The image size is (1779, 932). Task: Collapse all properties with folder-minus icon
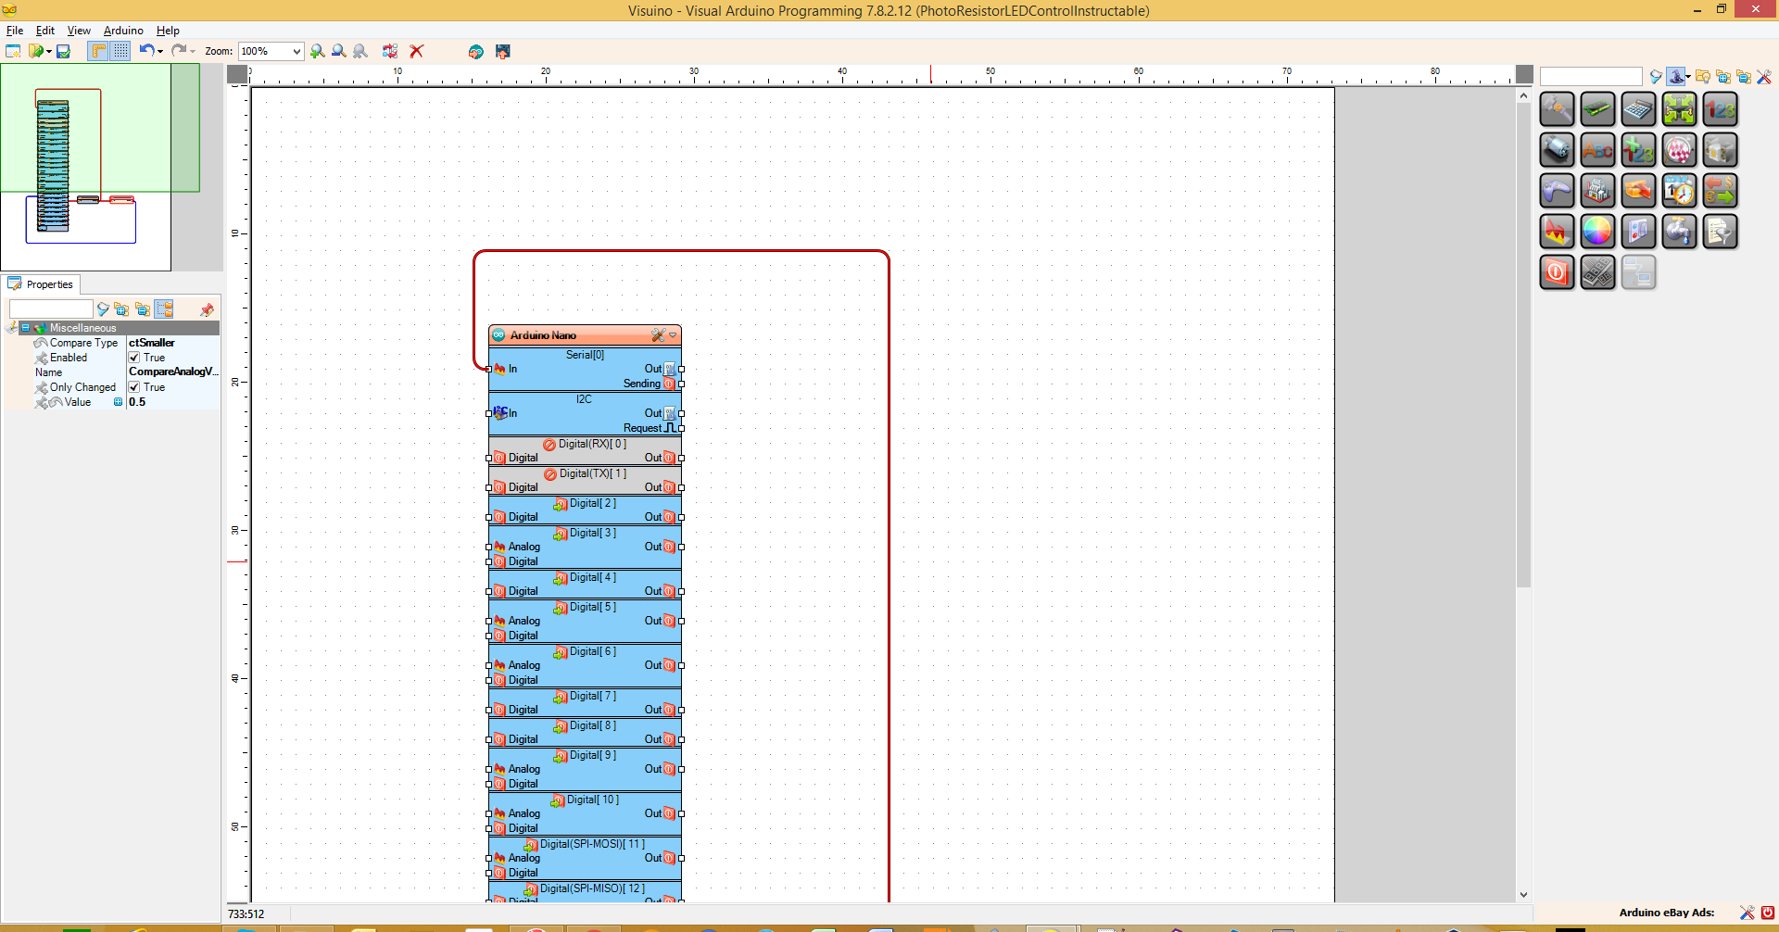point(143,309)
